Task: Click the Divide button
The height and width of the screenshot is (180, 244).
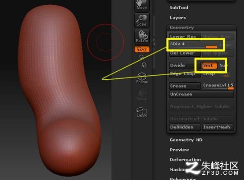Action: [185, 65]
